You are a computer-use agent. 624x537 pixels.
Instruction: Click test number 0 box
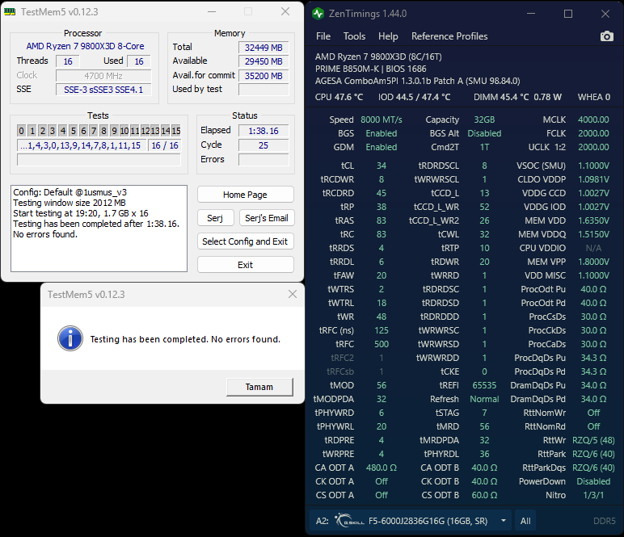tap(22, 130)
